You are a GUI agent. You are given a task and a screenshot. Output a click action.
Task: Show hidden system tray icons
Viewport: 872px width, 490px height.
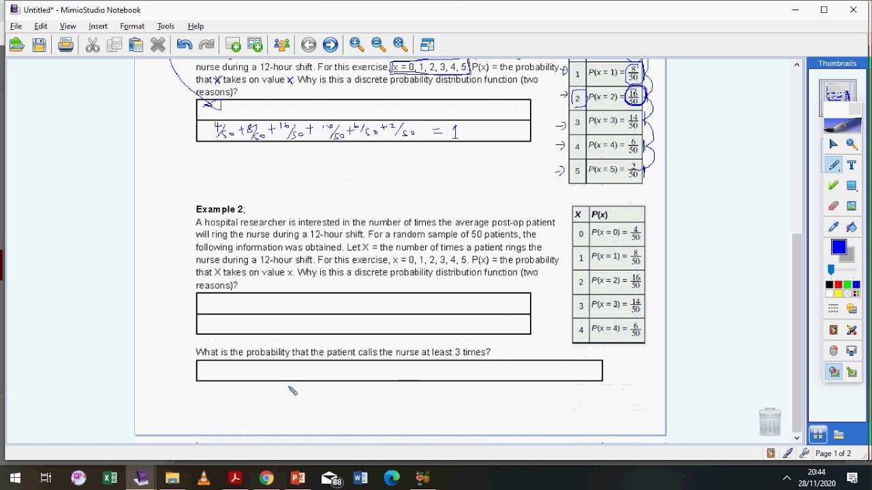pyautogui.click(x=787, y=478)
